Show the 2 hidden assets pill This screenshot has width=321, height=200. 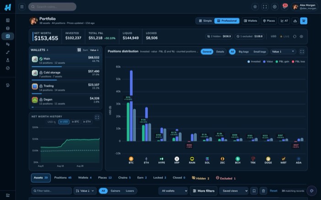tap(219, 37)
